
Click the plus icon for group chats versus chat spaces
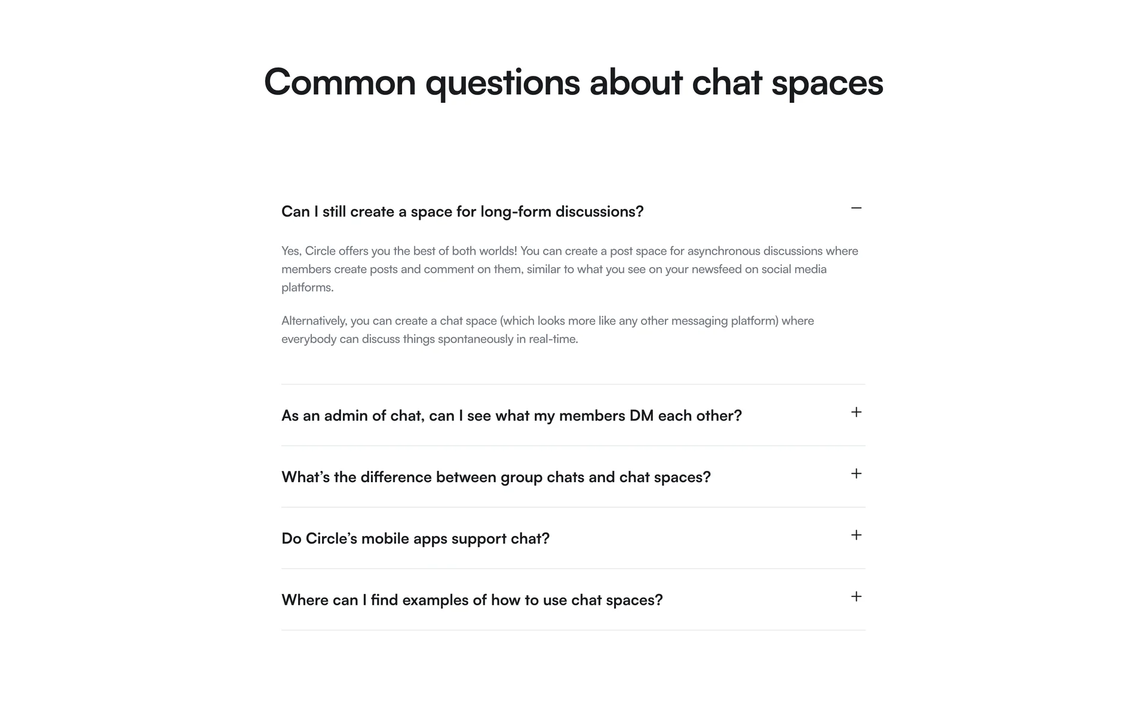point(856,474)
